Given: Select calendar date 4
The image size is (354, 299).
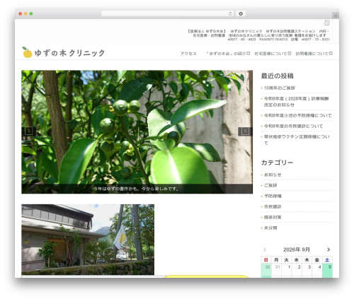Looking at the screenshot, I should 317,269.
